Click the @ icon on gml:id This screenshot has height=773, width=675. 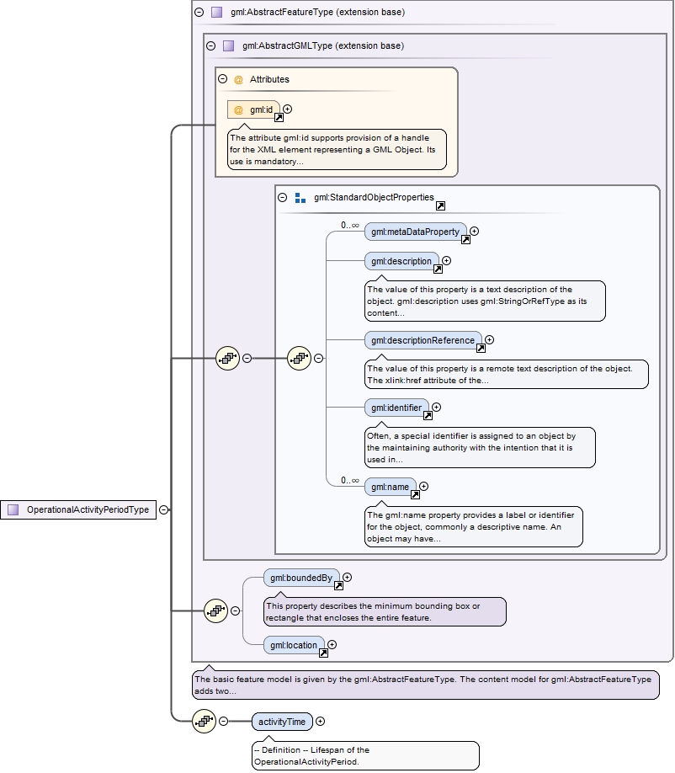tap(238, 109)
